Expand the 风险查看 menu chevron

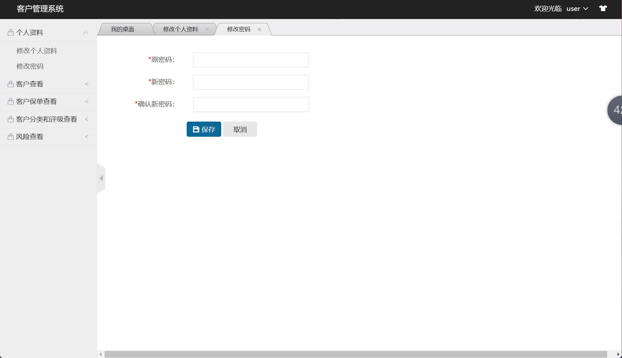[x=87, y=137]
